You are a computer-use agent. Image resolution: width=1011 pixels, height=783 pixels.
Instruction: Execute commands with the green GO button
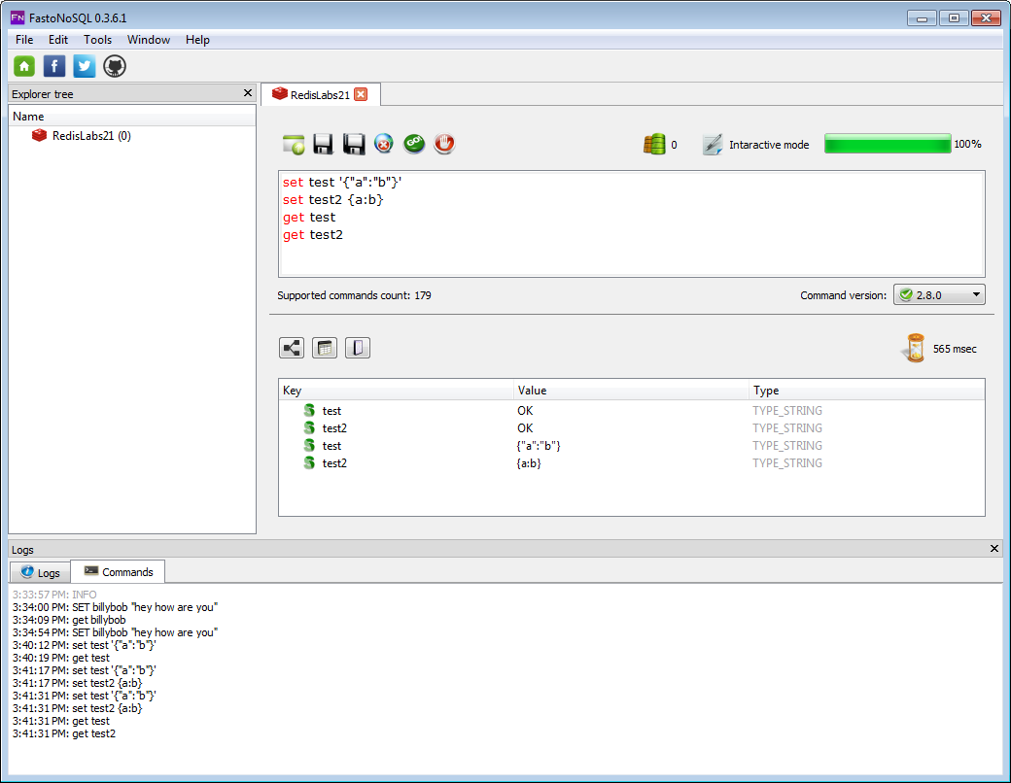click(x=414, y=144)
